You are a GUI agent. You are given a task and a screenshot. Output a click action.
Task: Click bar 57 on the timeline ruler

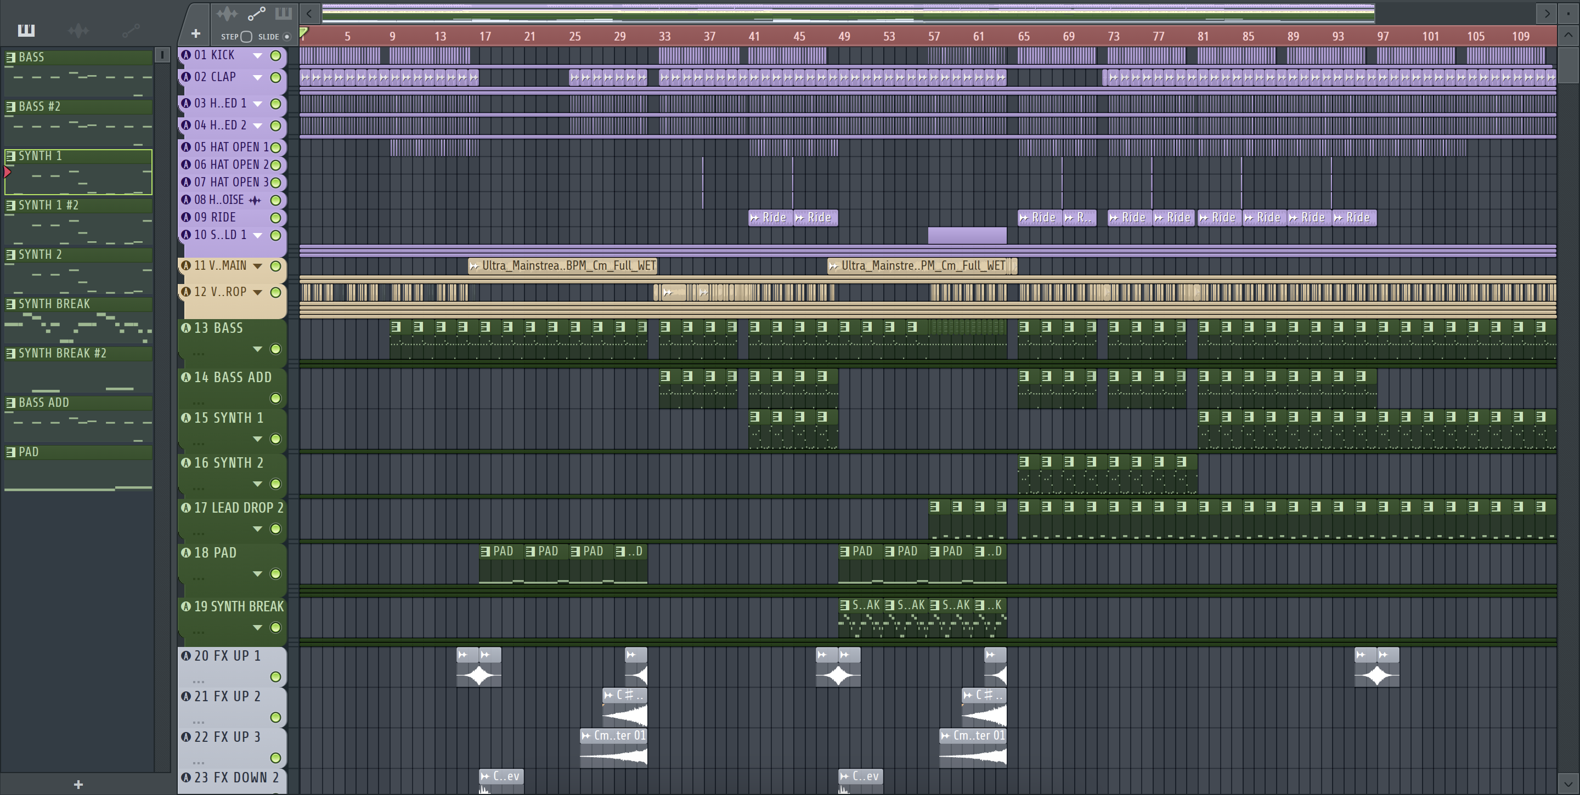(x=934, y=36)
